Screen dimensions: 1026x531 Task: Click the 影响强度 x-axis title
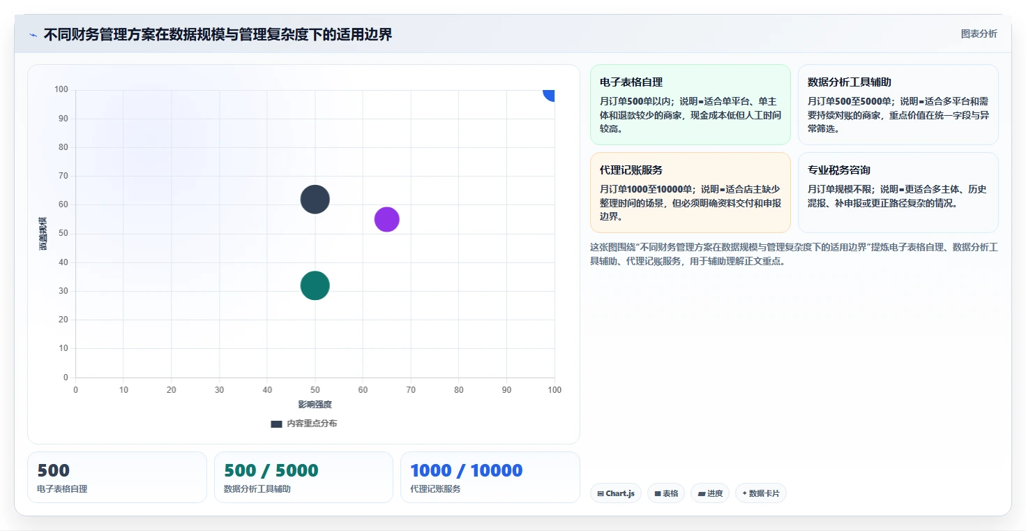pyautogui.click(x=315, y=405)
